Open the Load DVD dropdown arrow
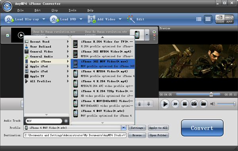Image resolution: width=238 pixels, height=151 pixels. pos(81,19)
